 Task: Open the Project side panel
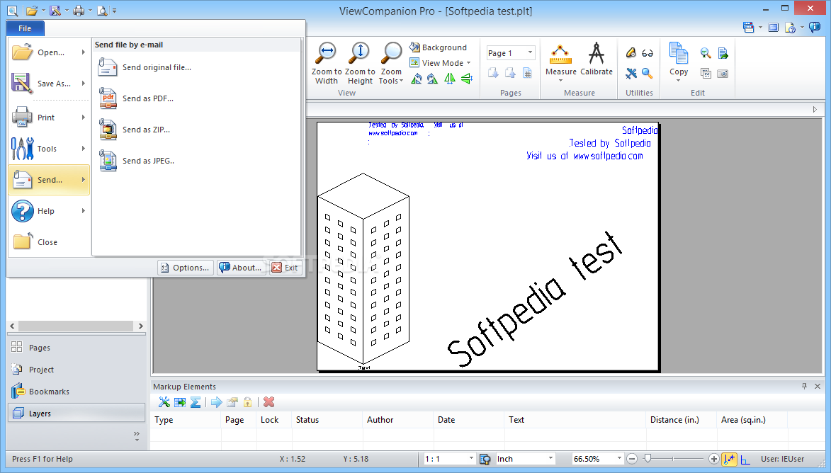[77, 370]
